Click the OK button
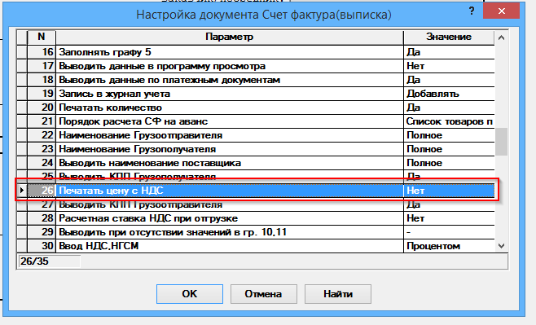The image size is (536, 325). pyautogui.click(x=190, y=294)
